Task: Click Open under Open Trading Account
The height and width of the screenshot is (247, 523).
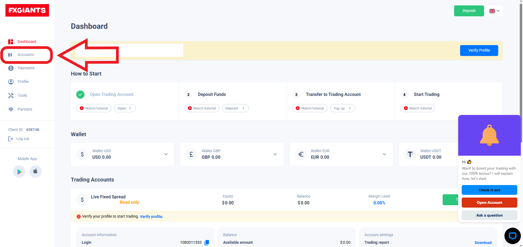Action: (125, 108)
